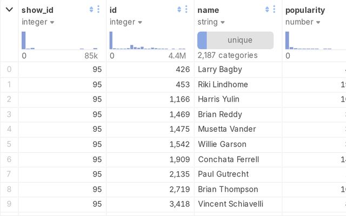The height and width of the screenshot is (216, 346).
Task: Click the sort arrows on show_id column
Action: click(91, 10)
